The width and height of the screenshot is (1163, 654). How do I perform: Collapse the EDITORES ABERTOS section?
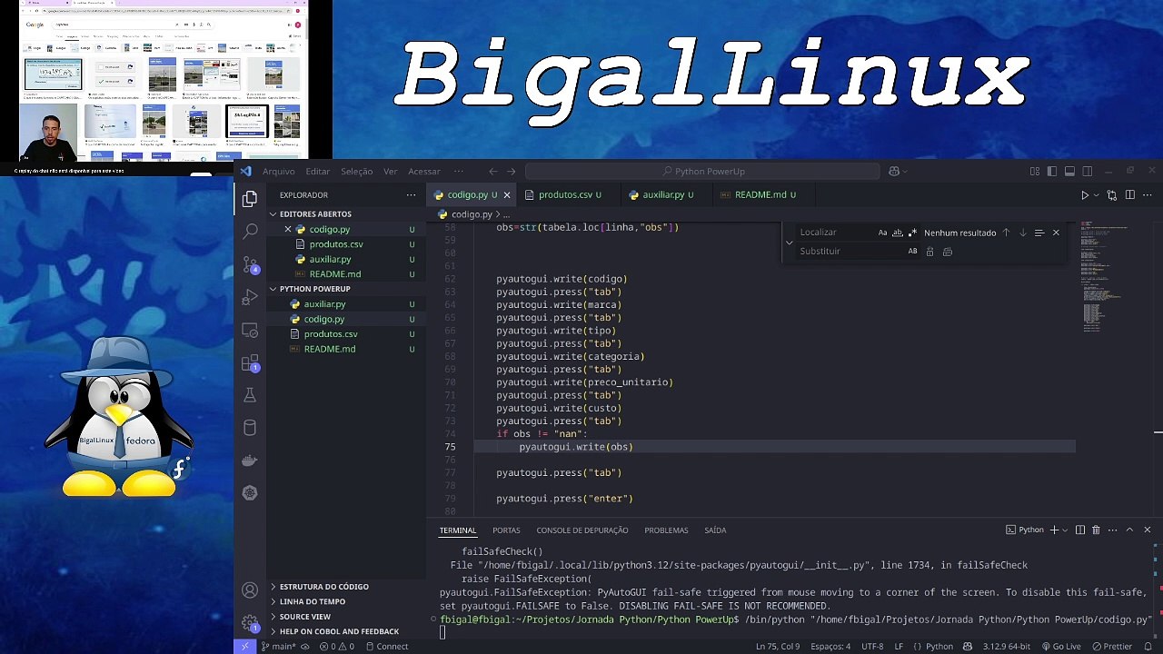pyautogui.click(x=345, y=214)
